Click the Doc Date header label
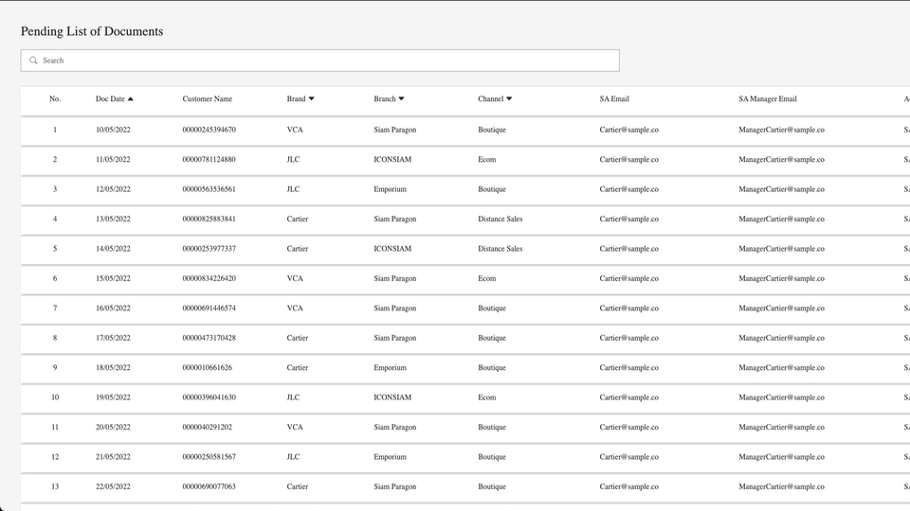Viewport: 910px width, 511px height. pyautogui.click(x=110, y=99)
